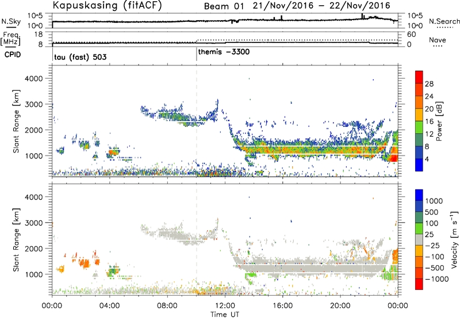
Task: Click the 1000 tick label in velocity panel
Action: (33, 274)
